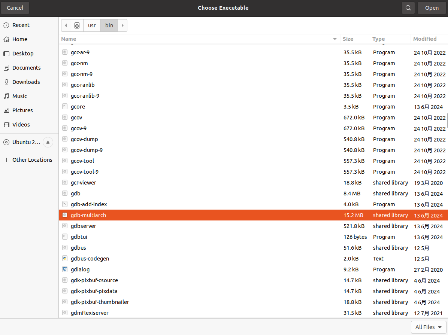Click the plus icon beside Other Locations
Screen dimensions: 448x335
(6, 160)
